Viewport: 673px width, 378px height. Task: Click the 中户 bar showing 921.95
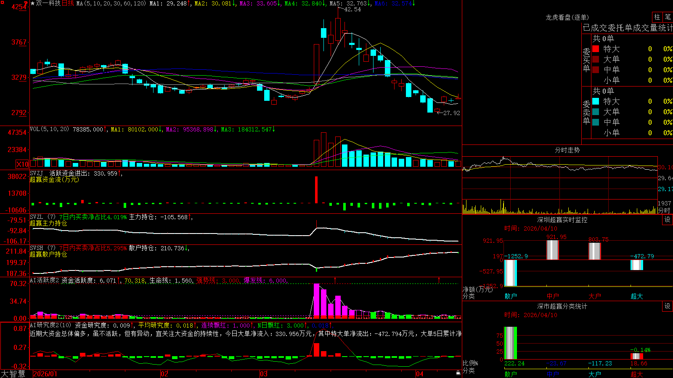[553, 250]
